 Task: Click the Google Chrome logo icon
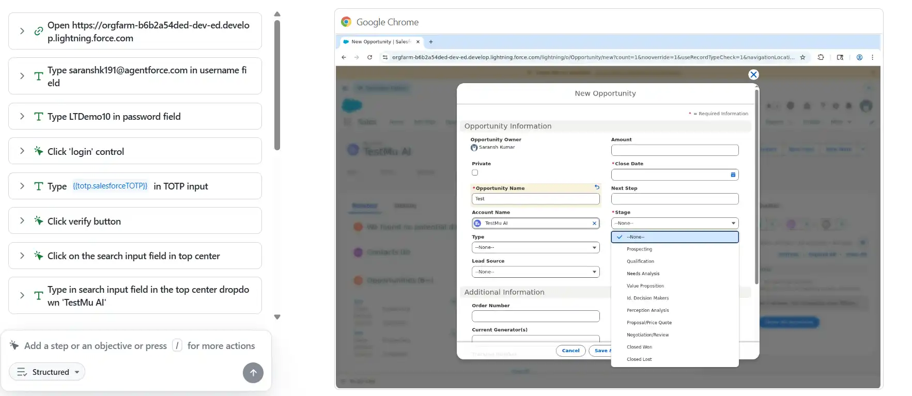(346, 22)
